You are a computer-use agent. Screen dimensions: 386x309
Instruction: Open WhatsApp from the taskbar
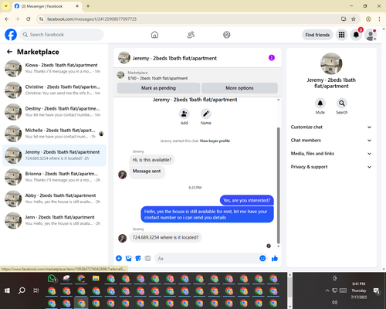(52, 279)
